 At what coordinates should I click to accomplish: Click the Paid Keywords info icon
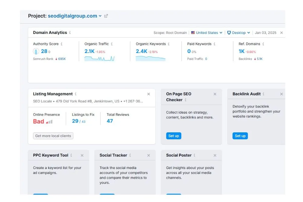click(x=215, y=44)
